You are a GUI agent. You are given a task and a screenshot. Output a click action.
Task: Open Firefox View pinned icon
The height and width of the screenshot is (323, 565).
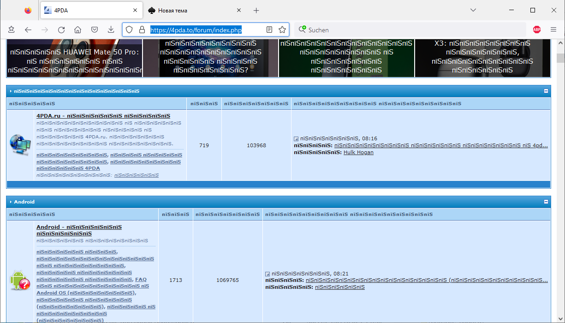coord(28,10)
